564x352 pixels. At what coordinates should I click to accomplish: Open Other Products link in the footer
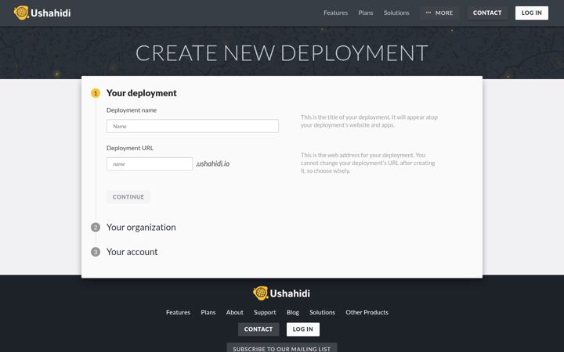pyautogui.click(x=367, y=312)
